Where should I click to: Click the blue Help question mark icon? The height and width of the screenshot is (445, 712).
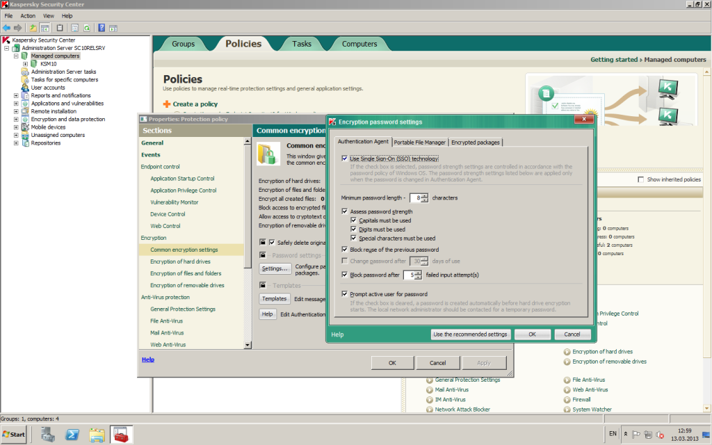102,28
